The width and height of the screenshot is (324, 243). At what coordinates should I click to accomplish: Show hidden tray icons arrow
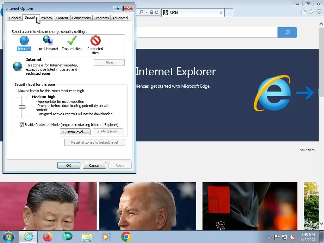tap(269, 237)
